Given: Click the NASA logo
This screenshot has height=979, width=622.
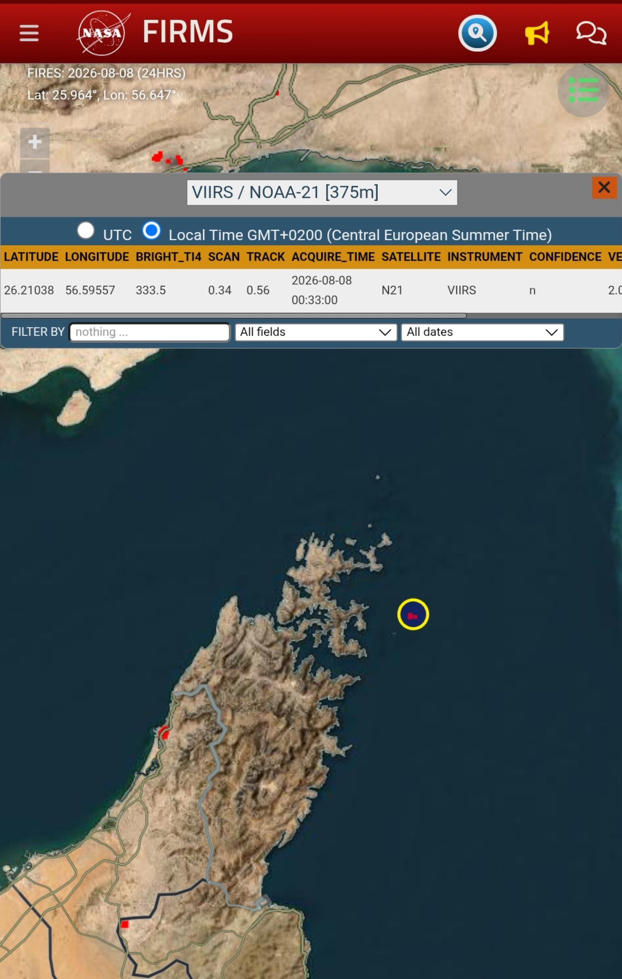Looking at the screenshot, I should (x=103, y=33).
